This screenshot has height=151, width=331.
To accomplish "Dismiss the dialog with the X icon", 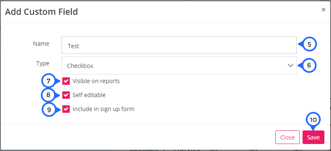I will pos(324,10).
